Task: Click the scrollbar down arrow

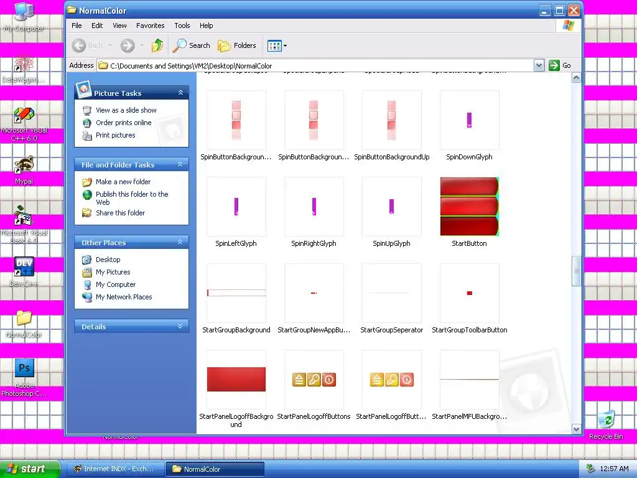Action: click(576, 429)
